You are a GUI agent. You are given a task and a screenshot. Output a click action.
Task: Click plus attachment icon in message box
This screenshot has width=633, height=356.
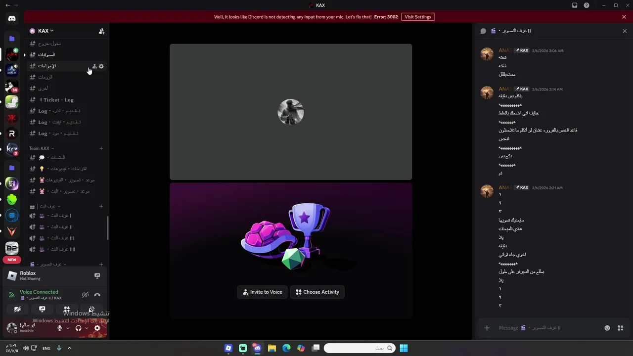click(x=487, y=328)
